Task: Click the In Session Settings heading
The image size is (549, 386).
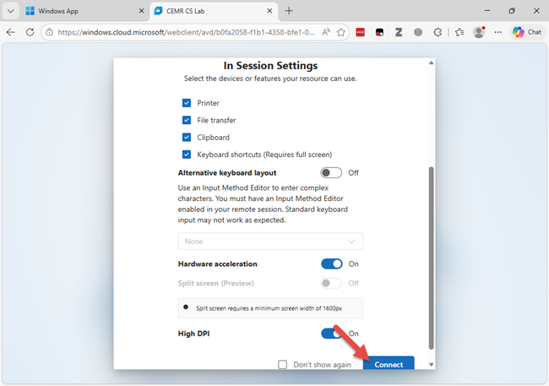Action: [270, 66]
